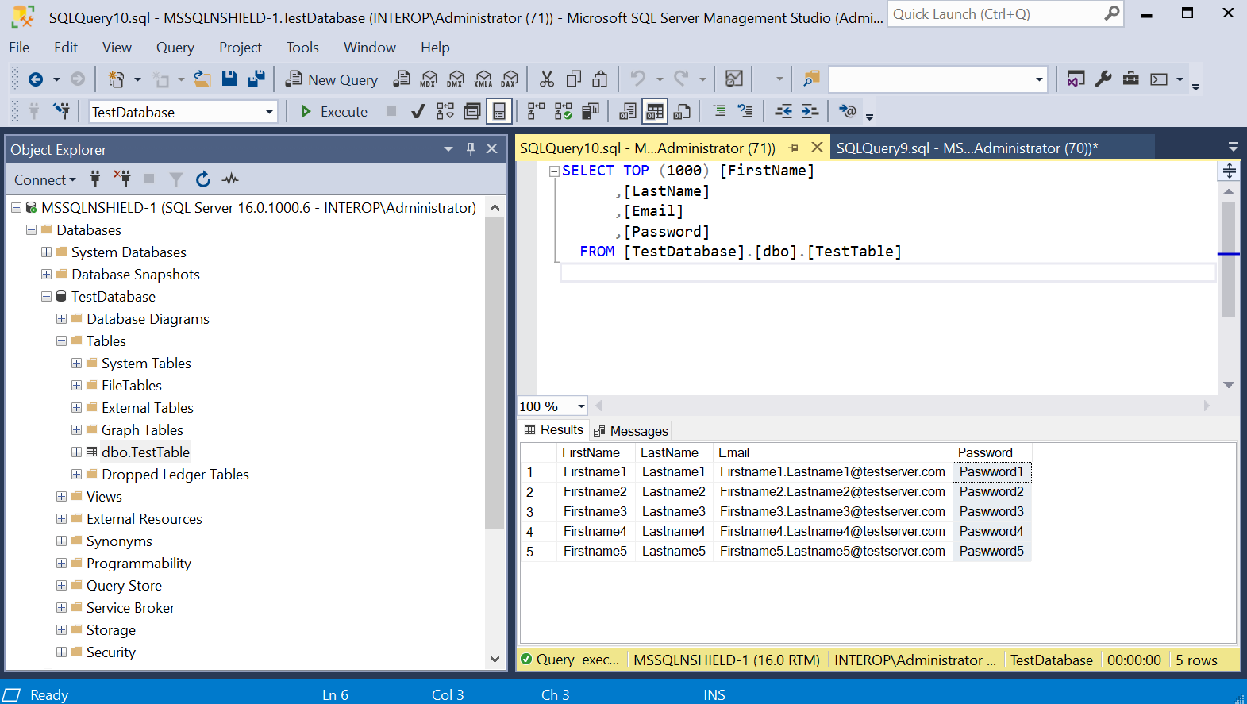
Task: Switch output to Results to Grid
Action: [655, 112]
